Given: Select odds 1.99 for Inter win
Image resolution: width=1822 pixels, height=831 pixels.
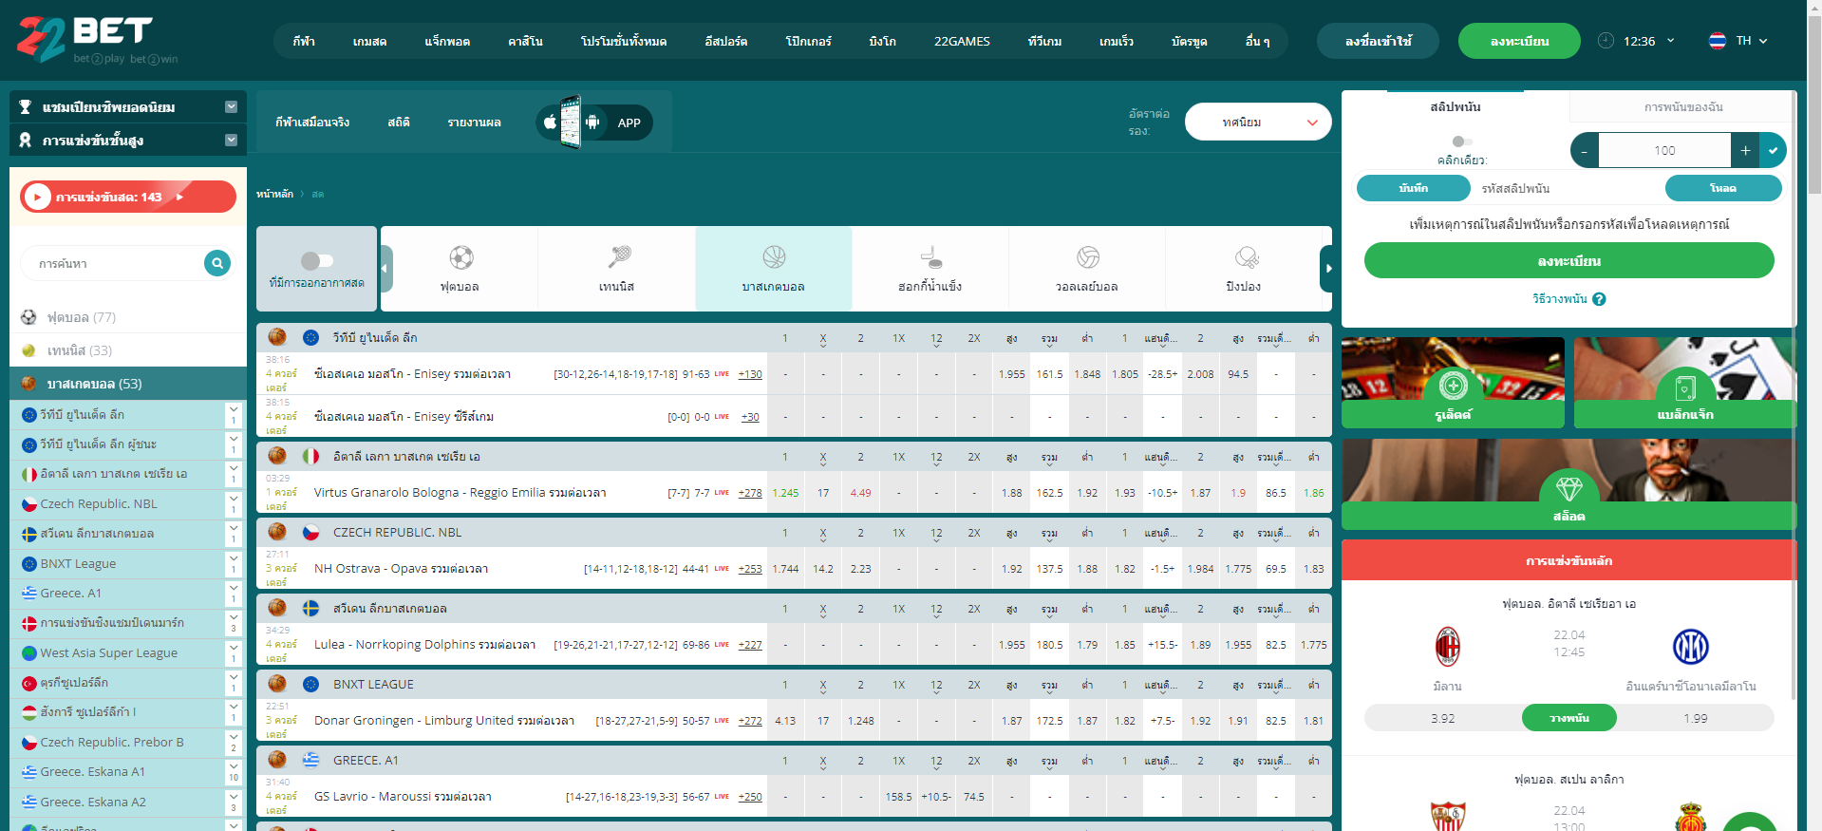Looking at the screenshot, I should 1696,718.
